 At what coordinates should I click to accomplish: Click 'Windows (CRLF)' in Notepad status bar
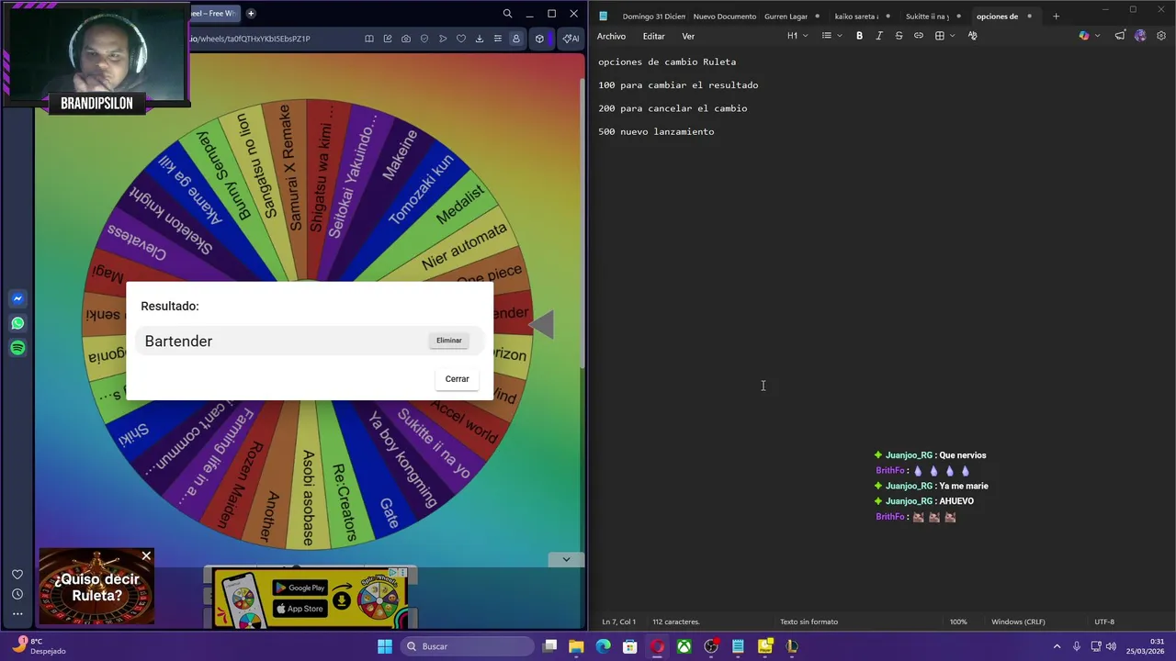(1018, 622)
